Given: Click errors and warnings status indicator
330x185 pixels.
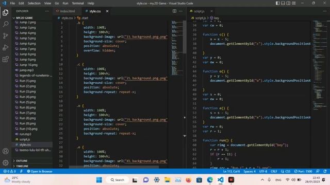Looking at the screenshot, I should pos(9,171).
